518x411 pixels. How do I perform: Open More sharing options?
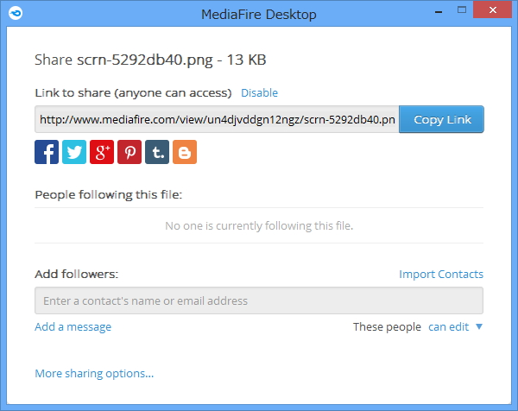94,374
